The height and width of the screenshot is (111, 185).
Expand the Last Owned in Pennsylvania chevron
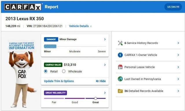tap(178, 79)
